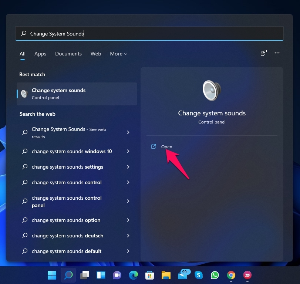Click the search input field

148,34
